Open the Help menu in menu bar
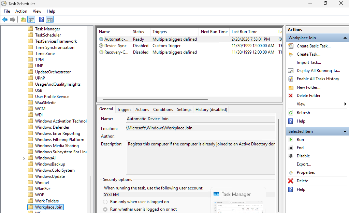This screenshot has width=349, height=213. click(x=51, y=11)
